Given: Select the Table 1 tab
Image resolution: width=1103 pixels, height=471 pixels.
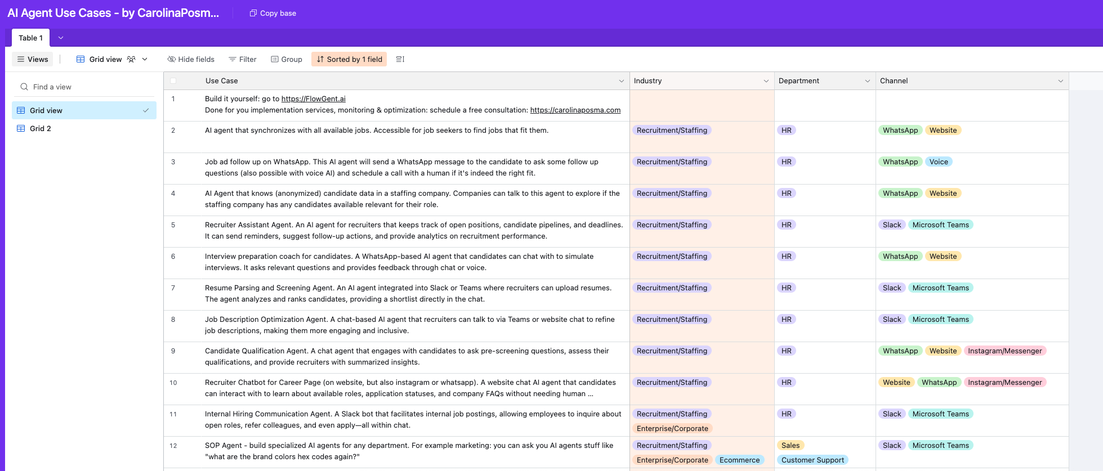Looking at the screenshot, I should click(30, 38).
